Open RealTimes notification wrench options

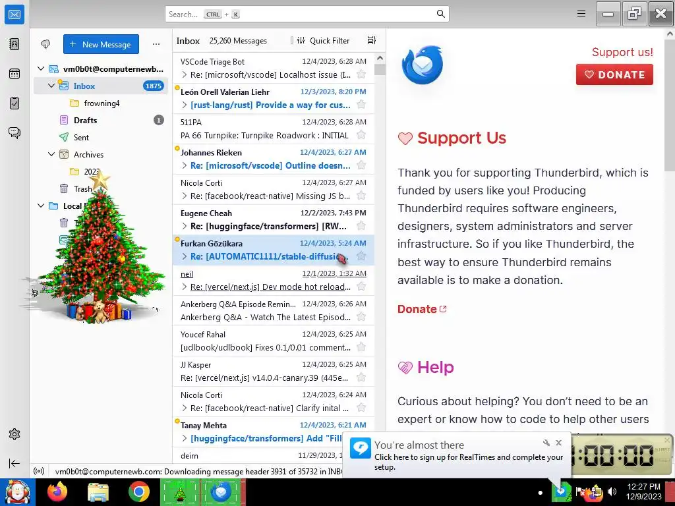coord(546,442)
